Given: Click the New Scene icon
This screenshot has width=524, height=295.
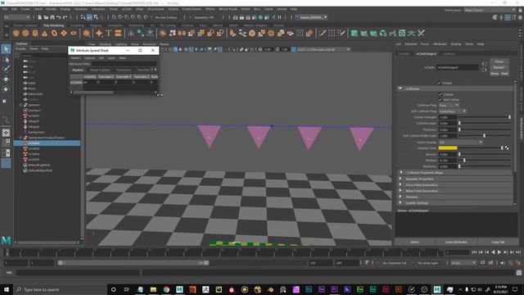Looking at the screenshot, I should (40, 17).
